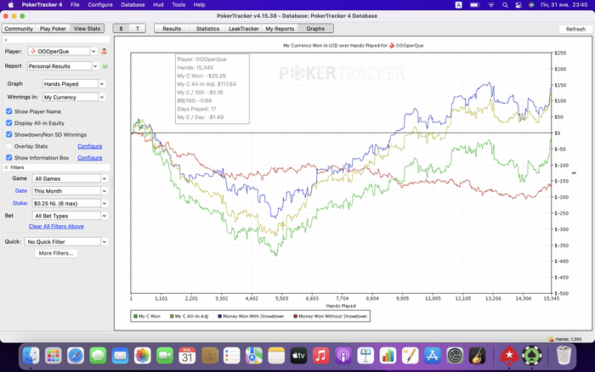Uncheck Show Player Name
This screenshot has width=595, height=372.
(x=8, y=111)
